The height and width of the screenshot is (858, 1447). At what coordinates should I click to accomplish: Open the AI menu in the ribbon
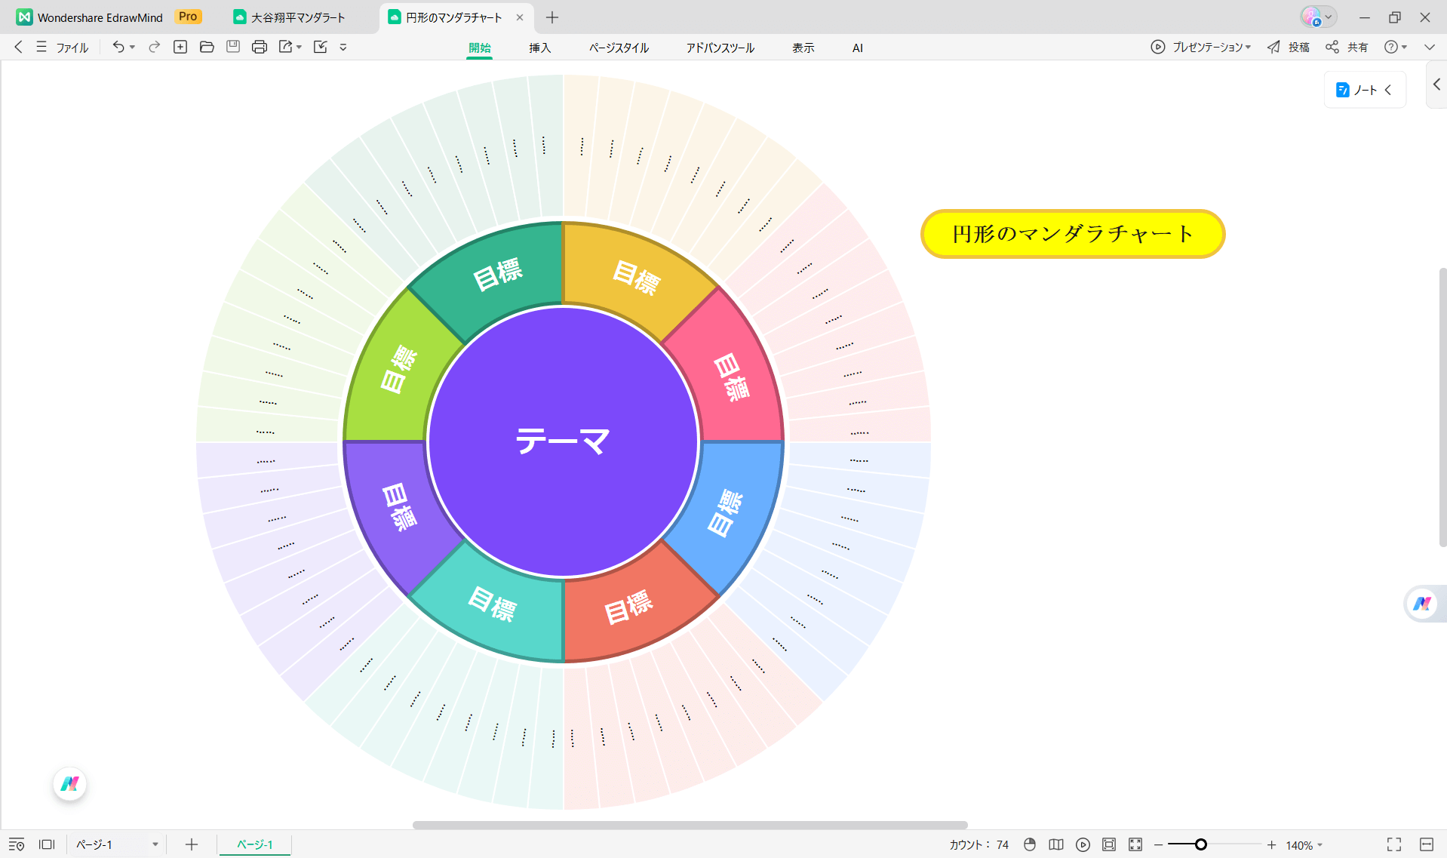pyautogui.click(x=857, y=47)
